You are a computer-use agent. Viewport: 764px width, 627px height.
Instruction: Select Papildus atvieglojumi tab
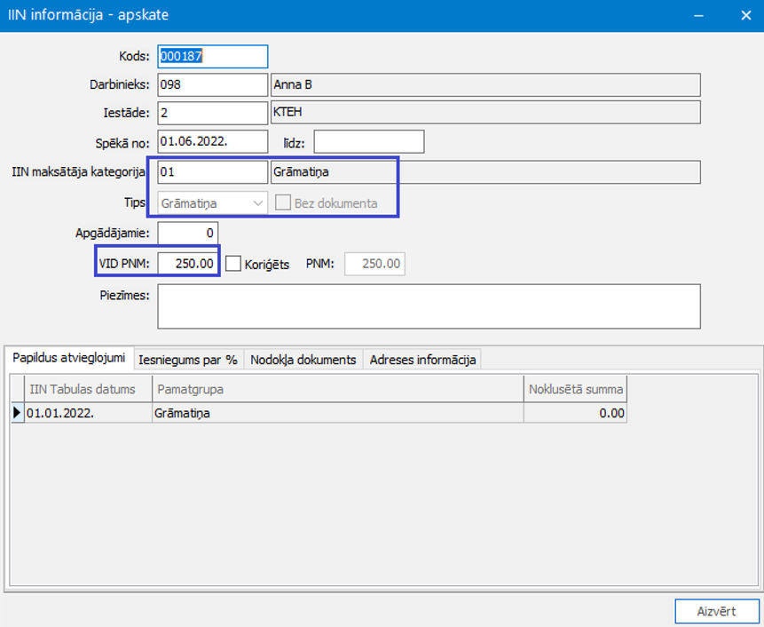tap(68, 358)
